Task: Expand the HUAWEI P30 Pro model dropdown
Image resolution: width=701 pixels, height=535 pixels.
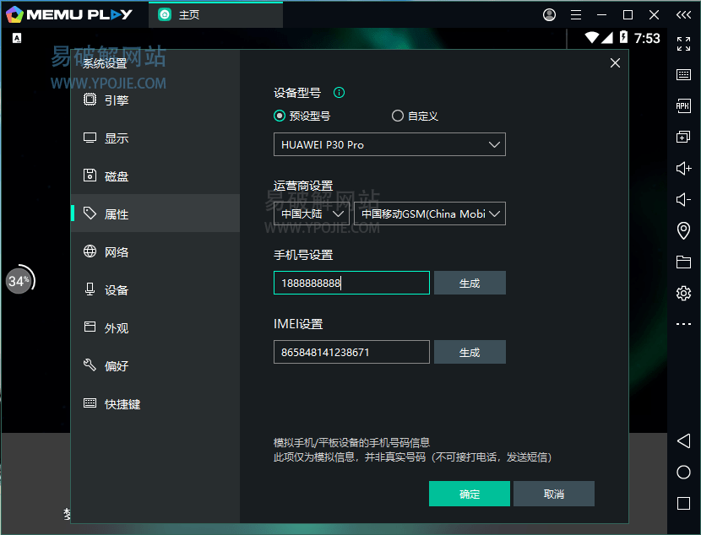Action: [x=389, y=144]
